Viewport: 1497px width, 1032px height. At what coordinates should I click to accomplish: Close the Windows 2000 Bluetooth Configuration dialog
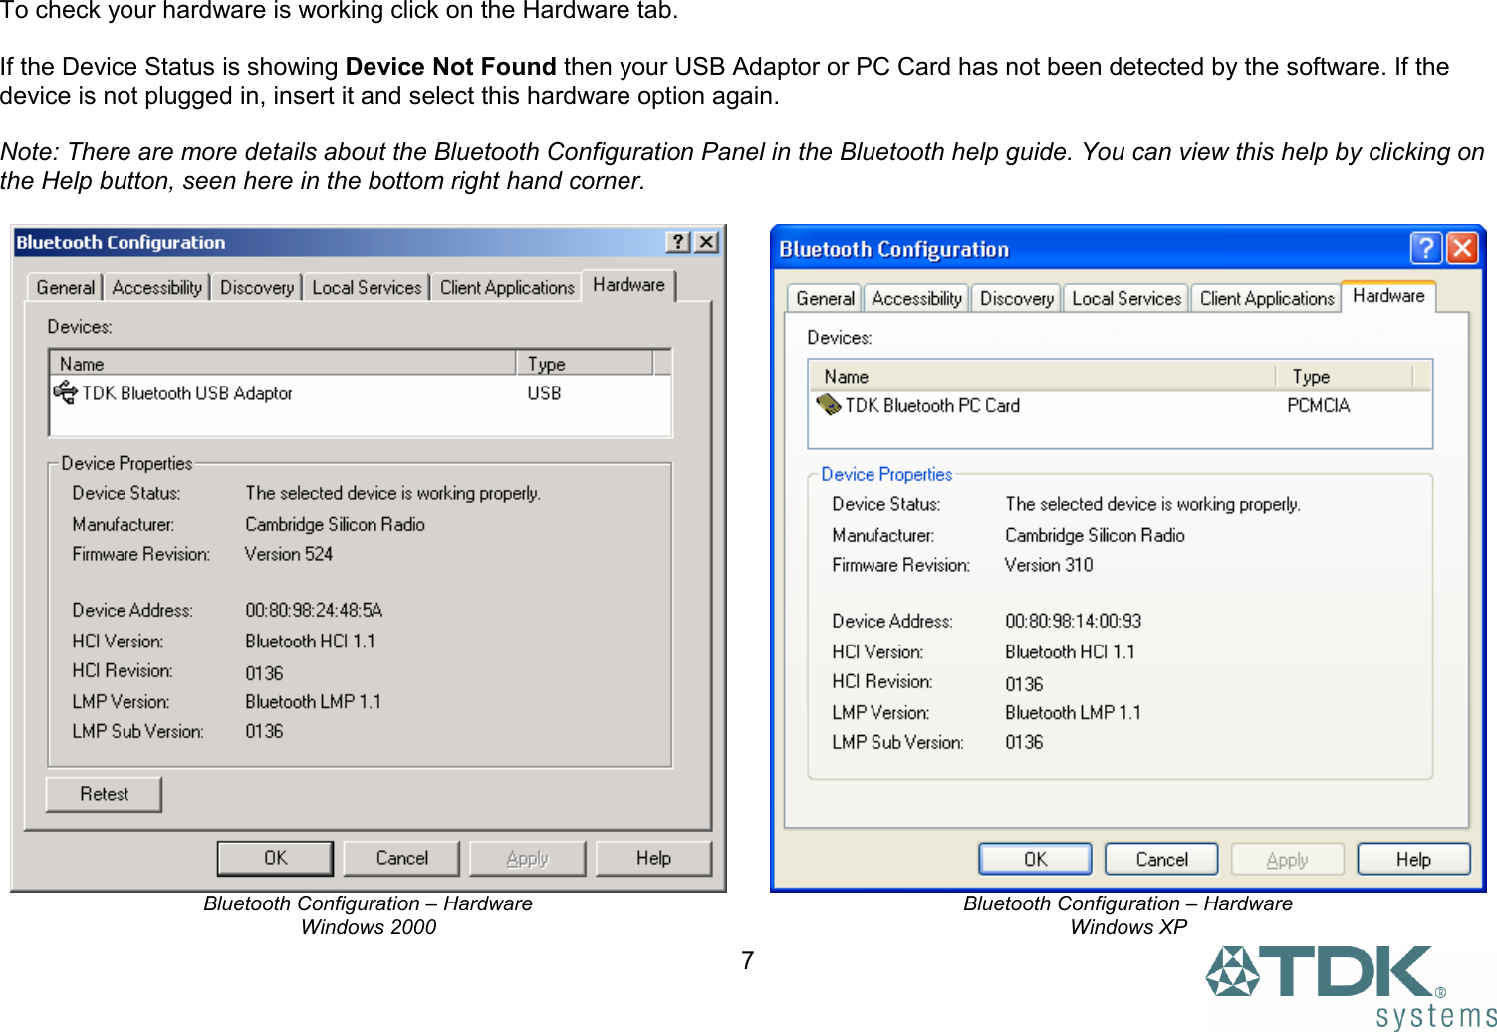(706, 242)
